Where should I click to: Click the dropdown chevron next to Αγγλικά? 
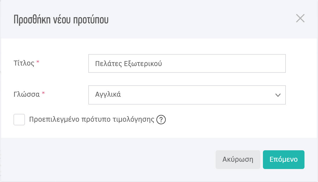point(278,95)
